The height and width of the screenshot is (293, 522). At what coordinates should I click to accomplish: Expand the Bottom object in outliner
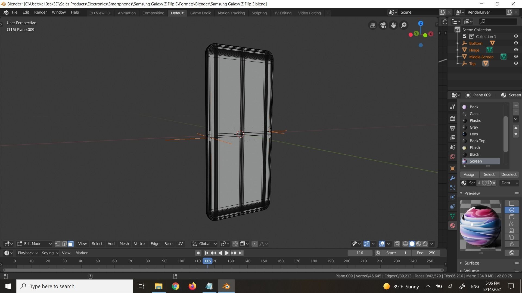coord(458,43)
